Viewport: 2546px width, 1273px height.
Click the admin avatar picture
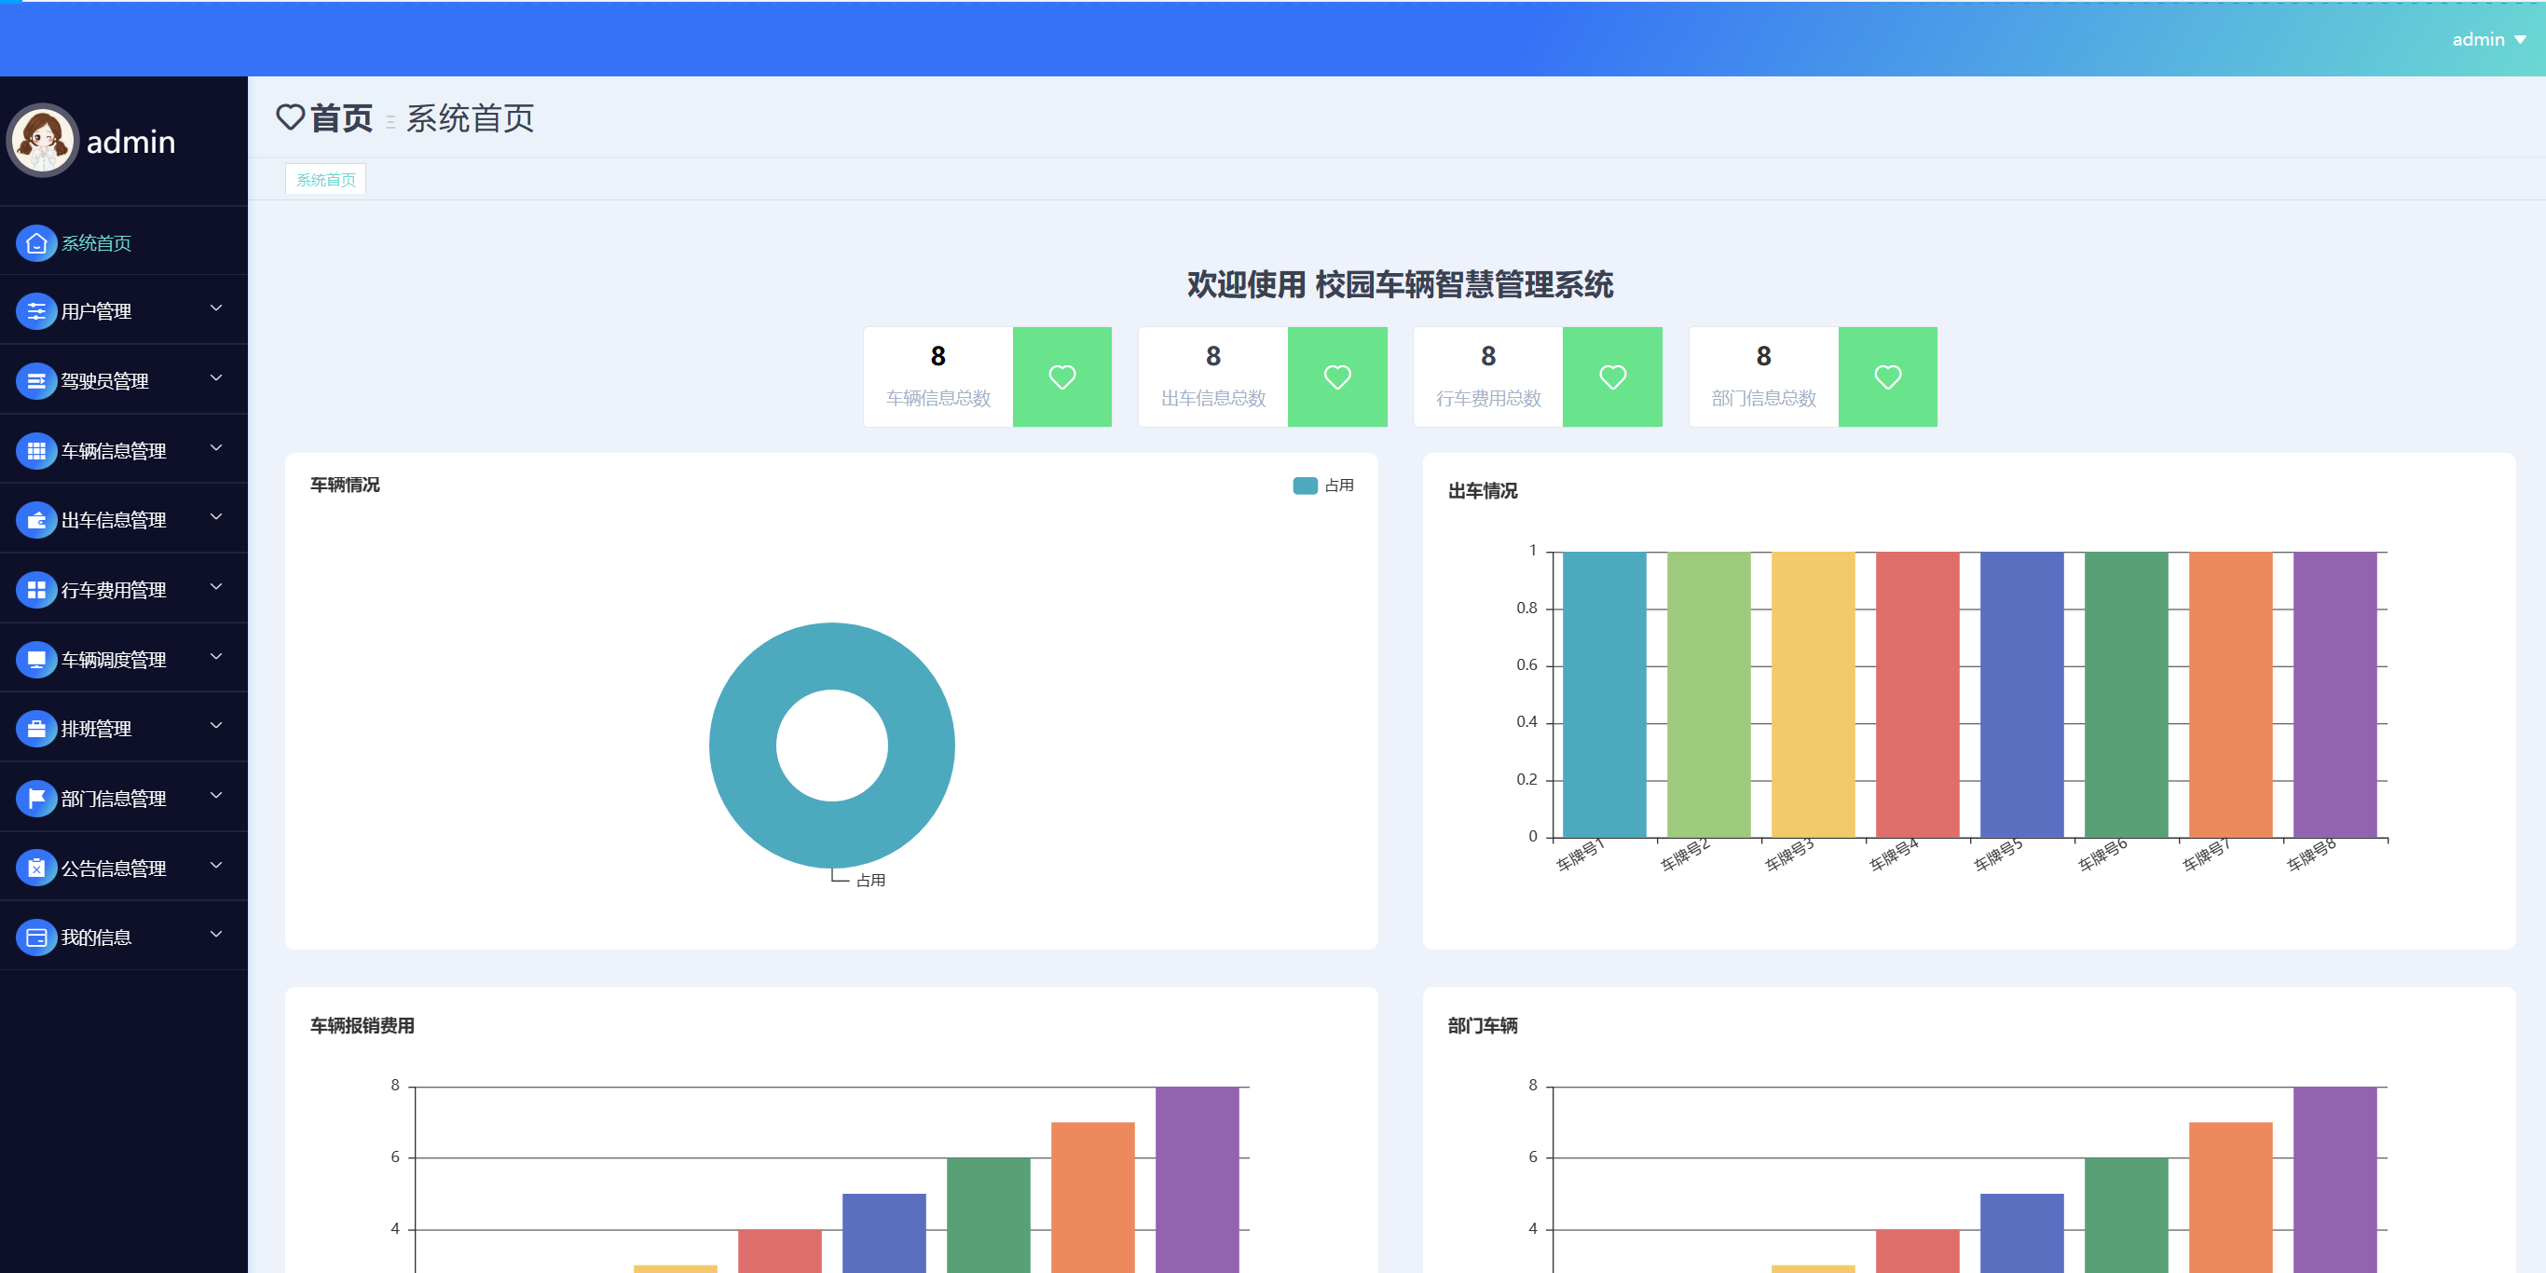[43, 141]
